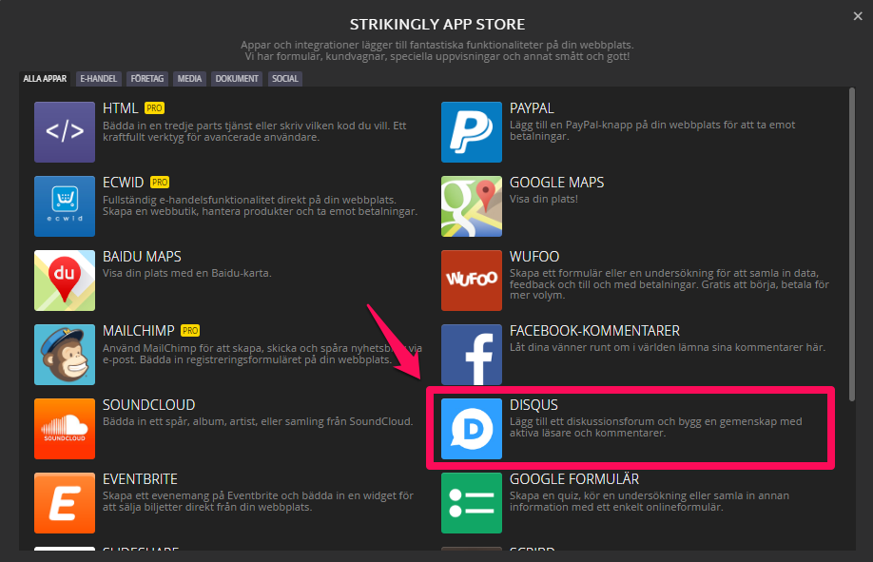
Task: Click the Disqus description text
Action: point(656,427)
